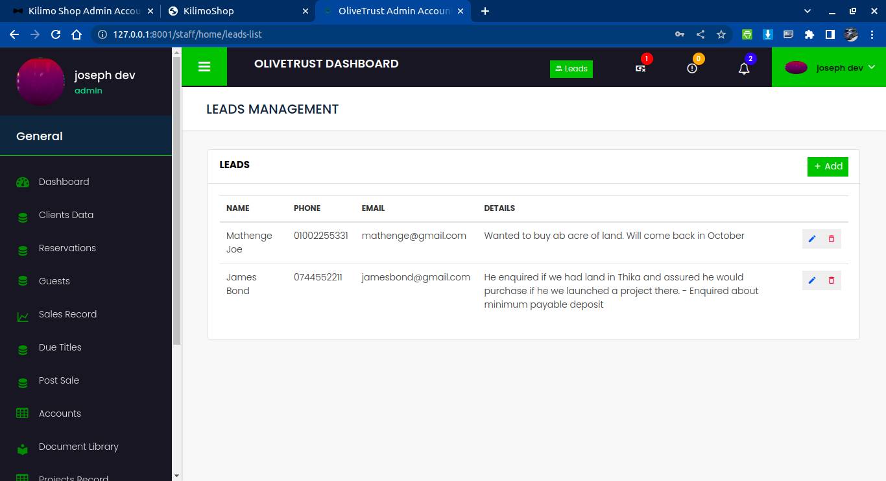886x481 pixels.
Task: Open Sales Record in the sidebar
Action: 67,314
